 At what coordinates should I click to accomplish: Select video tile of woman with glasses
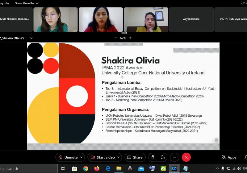[x=56, y=20]
